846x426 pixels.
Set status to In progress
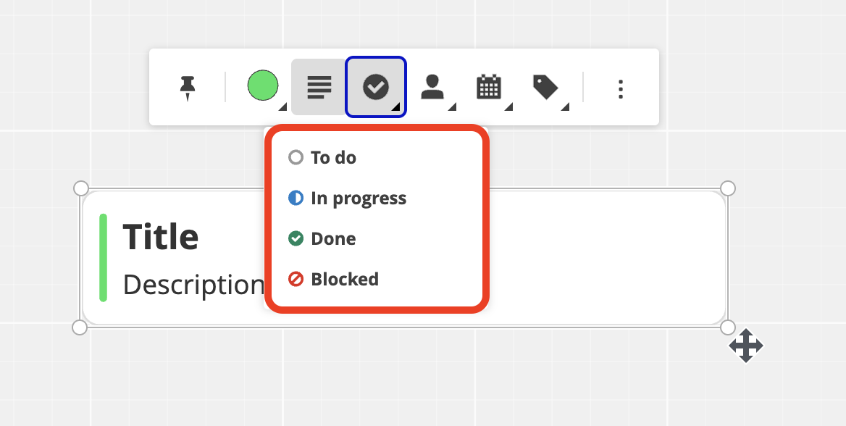pyautogui.click(x=358, y=199)
